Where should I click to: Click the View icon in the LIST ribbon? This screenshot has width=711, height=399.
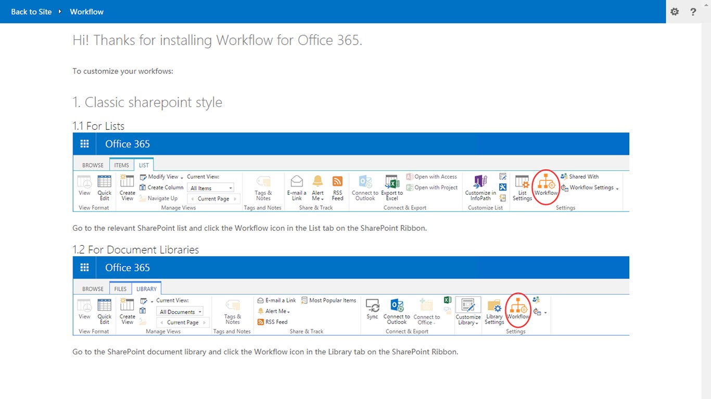click(84, 186)
